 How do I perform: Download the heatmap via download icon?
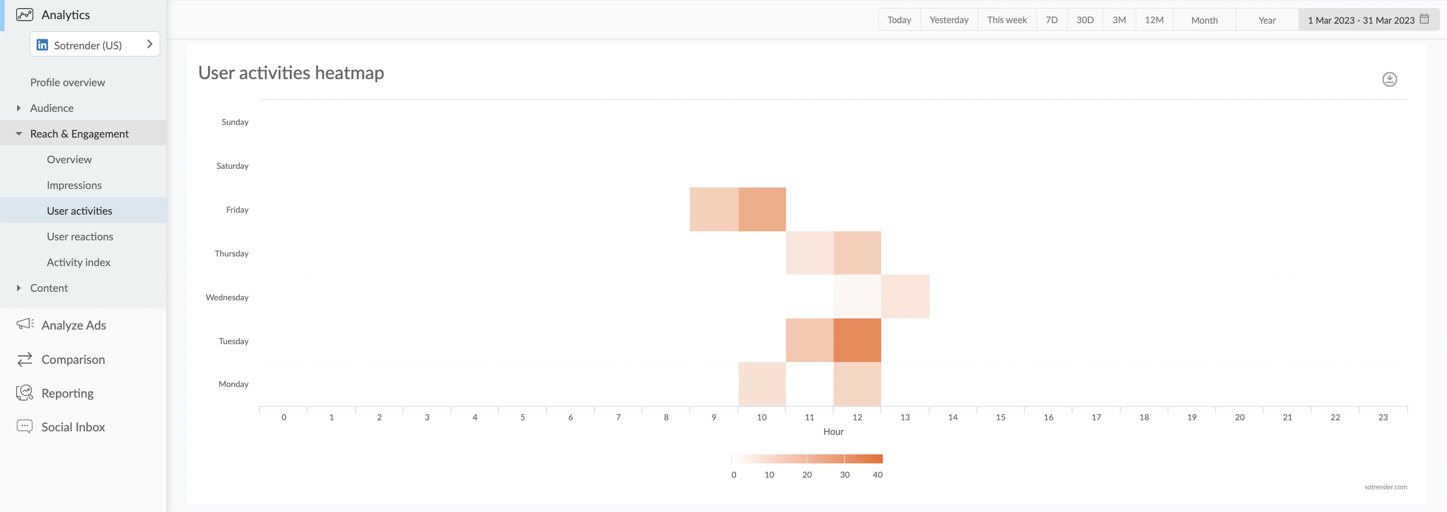1389,79
